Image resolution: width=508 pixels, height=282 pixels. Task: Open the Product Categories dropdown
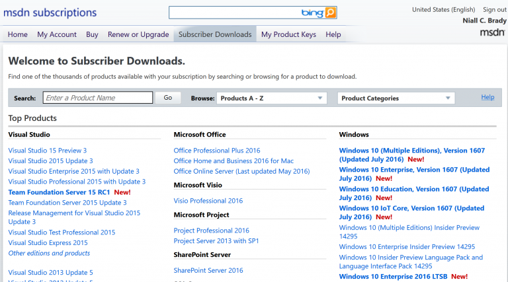[x=396, y=98]
